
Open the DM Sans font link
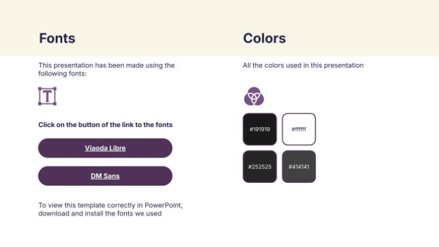click(x=105, y=176)
